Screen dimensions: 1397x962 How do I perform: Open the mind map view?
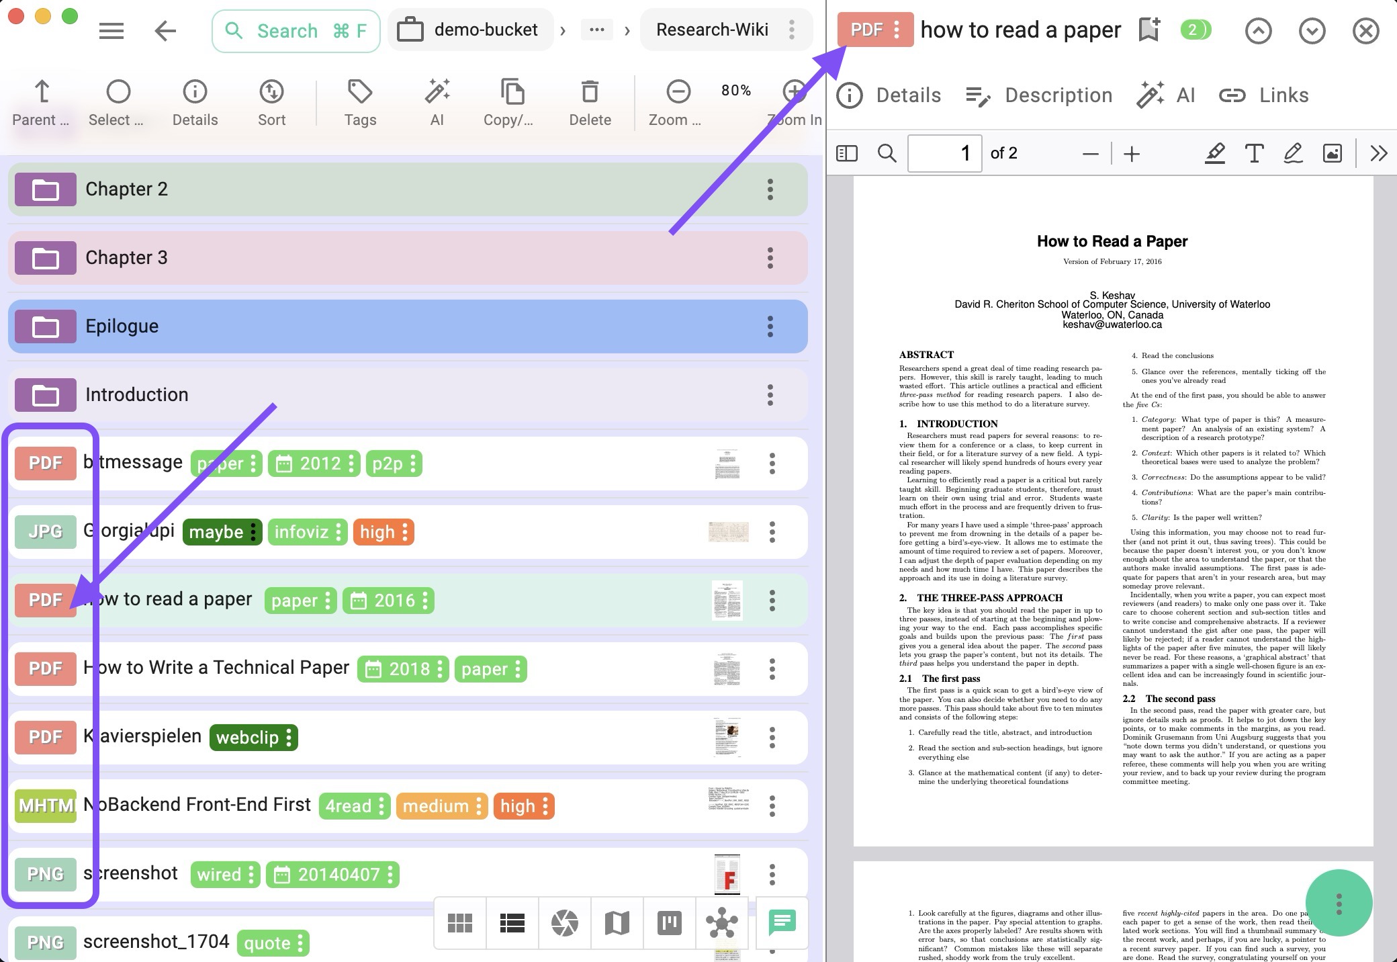tap(721, 924)
